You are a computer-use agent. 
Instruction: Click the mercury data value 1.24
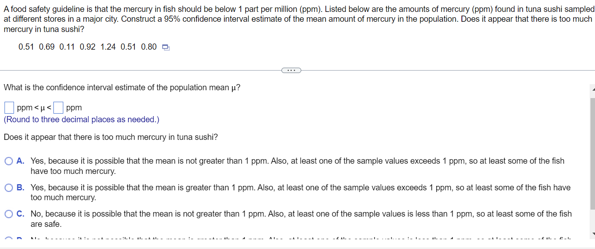coord(108,47)
